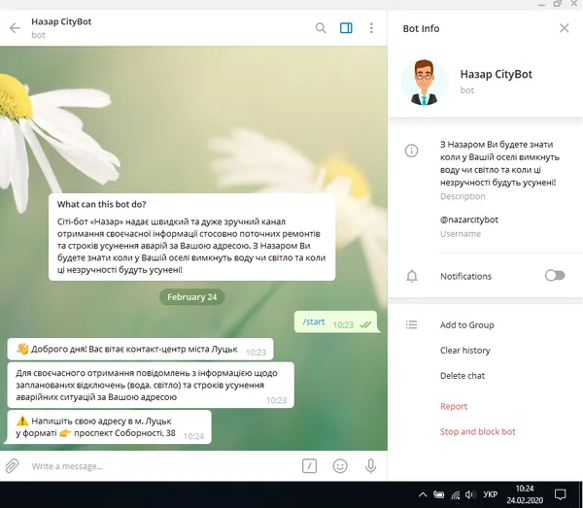Image resolution: width=583 pixels, height=508 pixels.
Task: Choose Clear history
Action: 465,351
